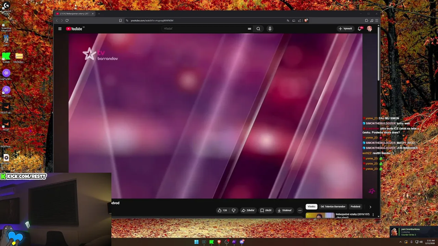Open Logi Tune desktop shortcut

[6, 91]
